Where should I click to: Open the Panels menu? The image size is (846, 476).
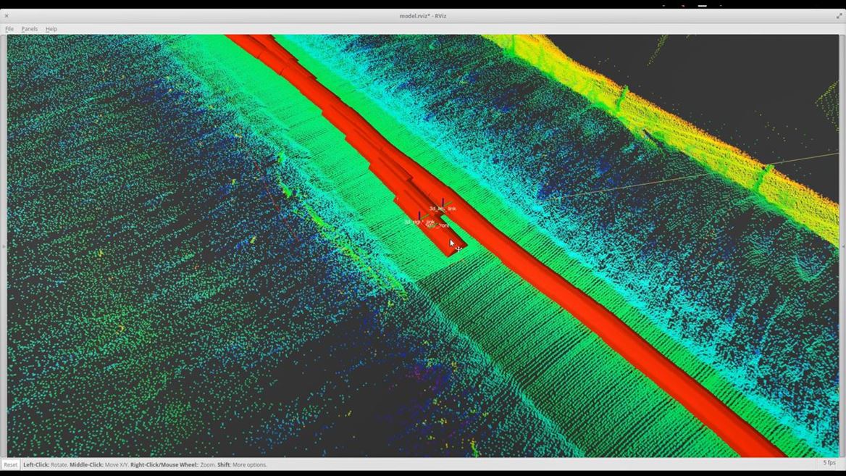pos(30,29)
